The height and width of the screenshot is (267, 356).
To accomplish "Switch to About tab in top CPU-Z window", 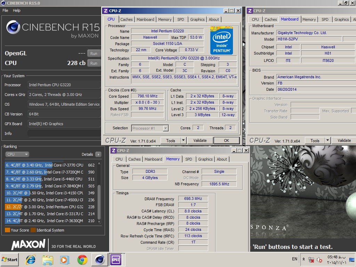I will click(214, 19).
